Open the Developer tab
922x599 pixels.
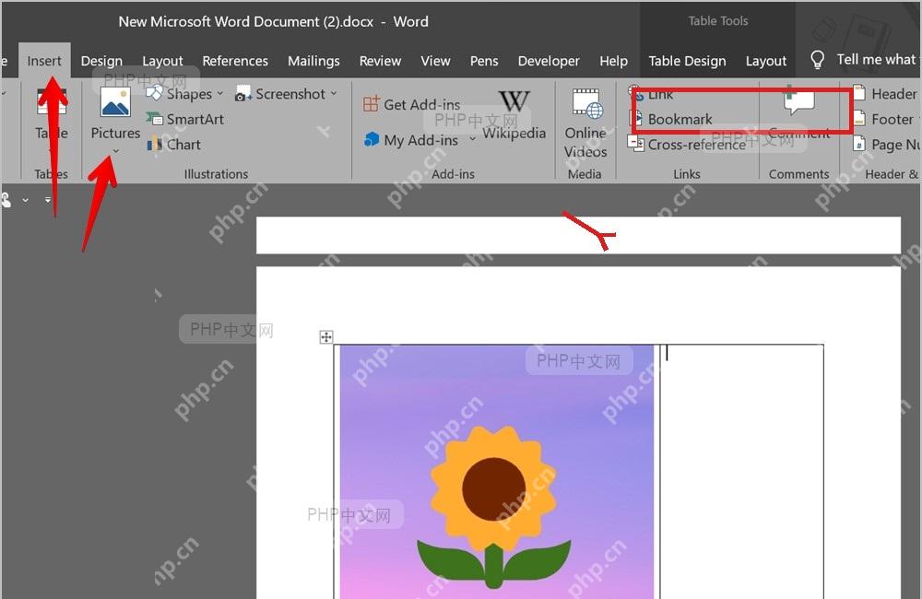549,61
